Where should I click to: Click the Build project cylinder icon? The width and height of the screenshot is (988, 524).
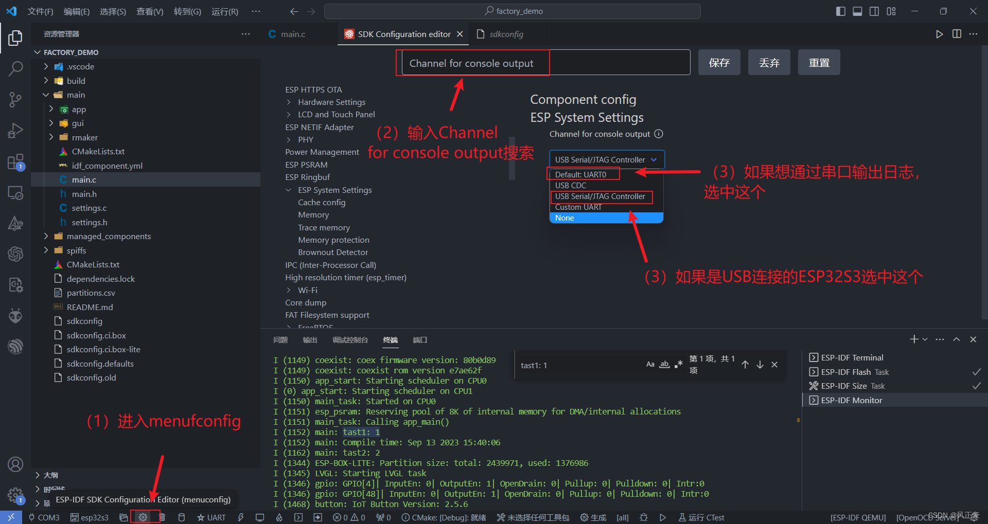[182, 517]
